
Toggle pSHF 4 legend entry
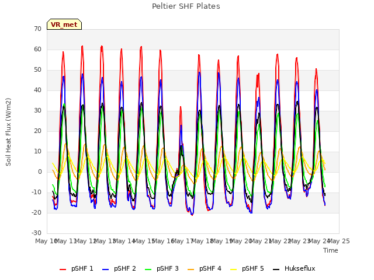tap(205, 268)
